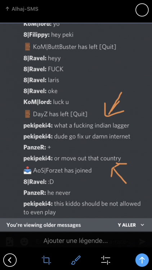Click the door emoji beside DayZ has left
This screenshot has width=152, height=270.
(27, 114)
